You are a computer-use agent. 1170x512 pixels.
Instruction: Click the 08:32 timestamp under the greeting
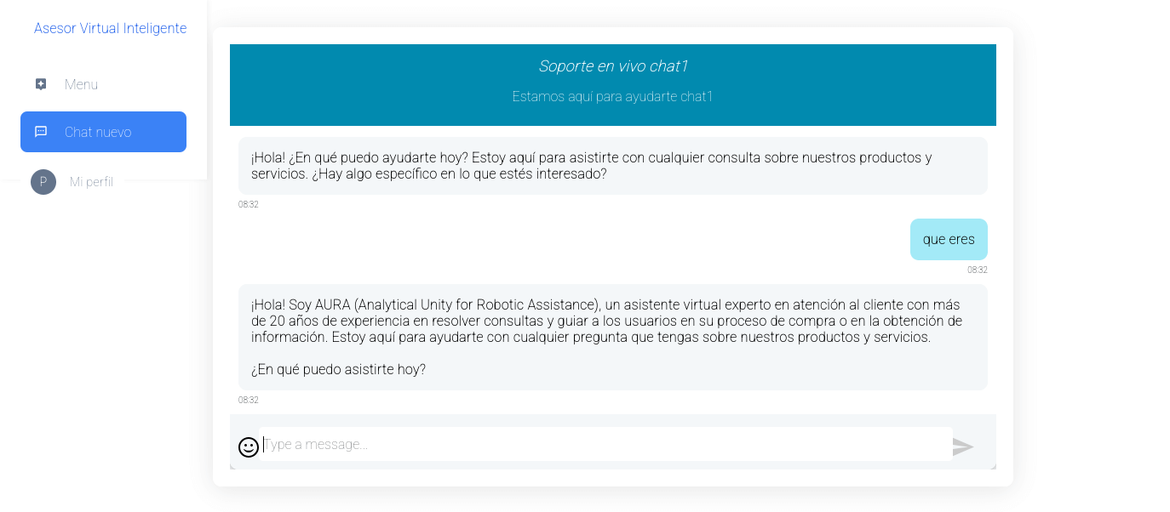pyautogui.click(x=248, y=204)
